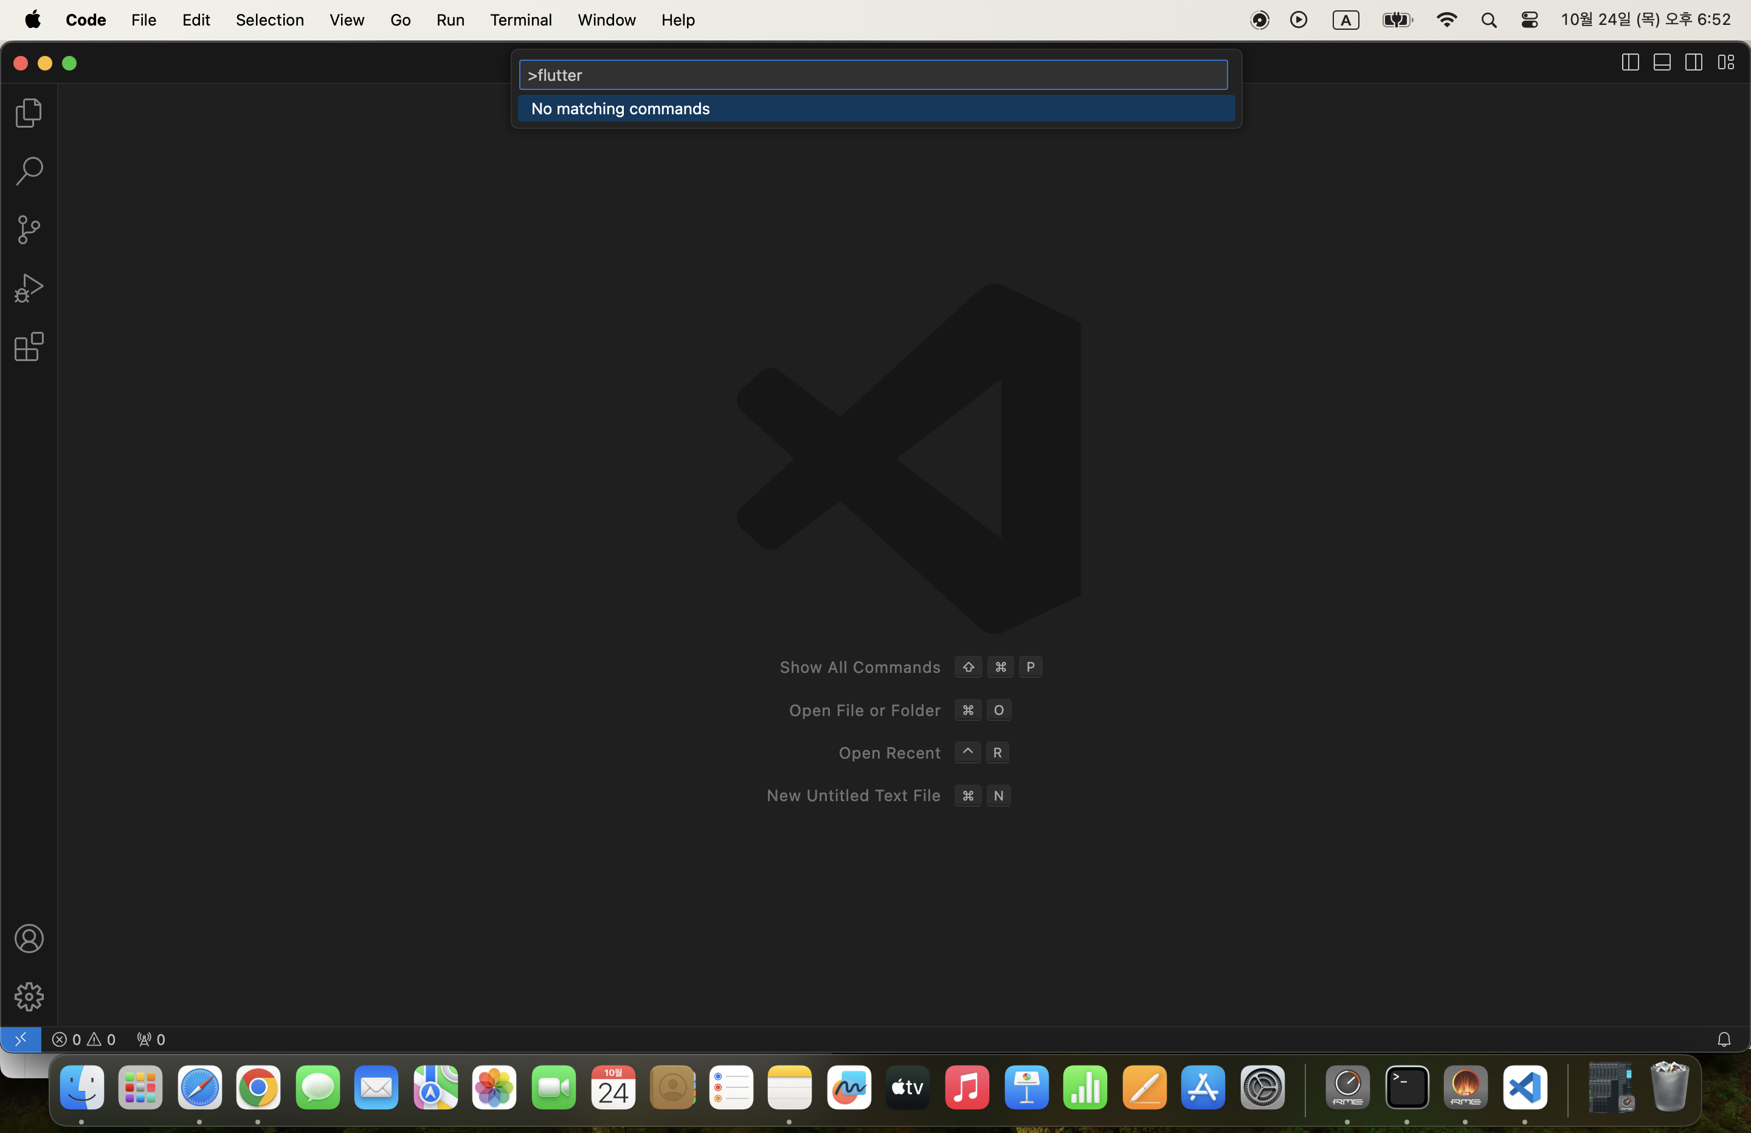
Task: Open the Apple menu
Action: pyautogui.click(x=32, y=20)
